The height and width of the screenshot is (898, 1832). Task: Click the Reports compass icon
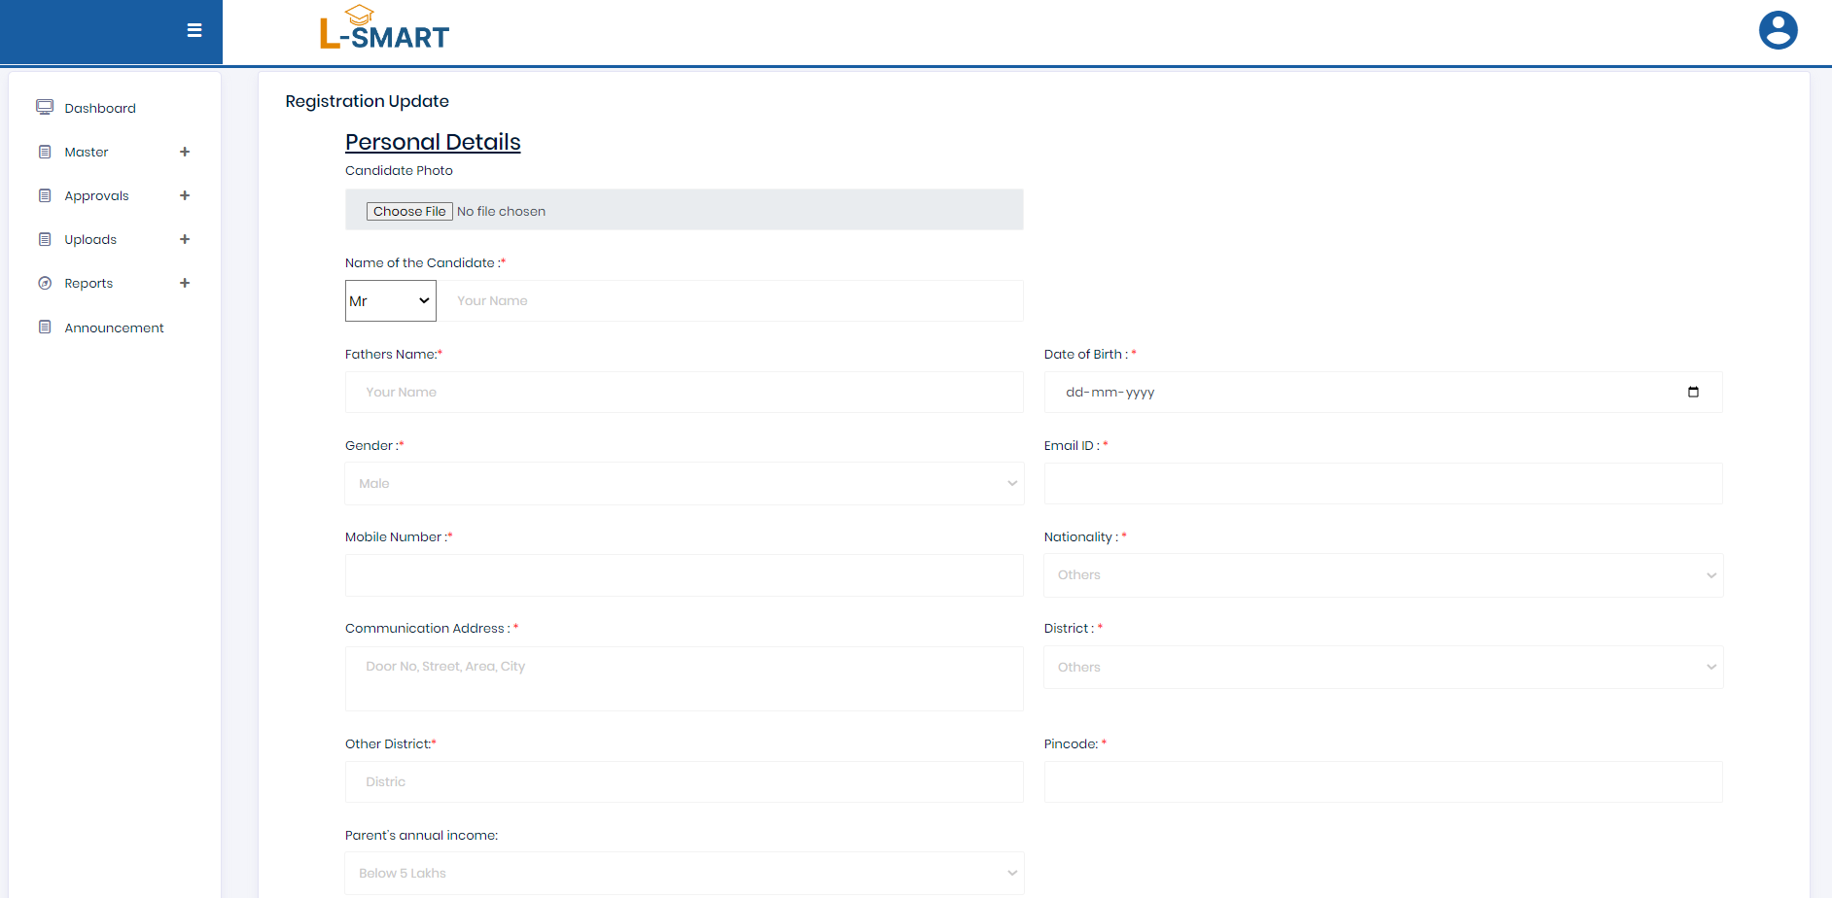pos(45,283)
